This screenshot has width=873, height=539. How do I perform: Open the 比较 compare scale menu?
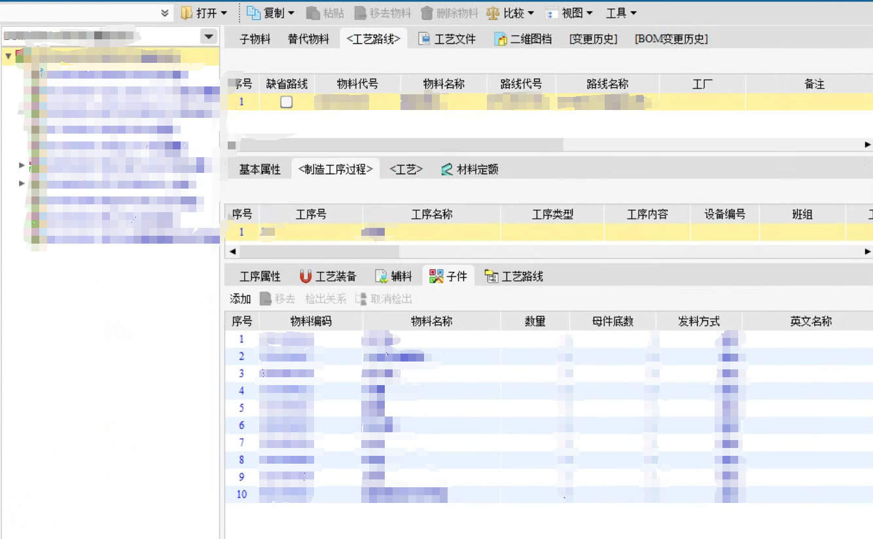(x=510, y=13)
